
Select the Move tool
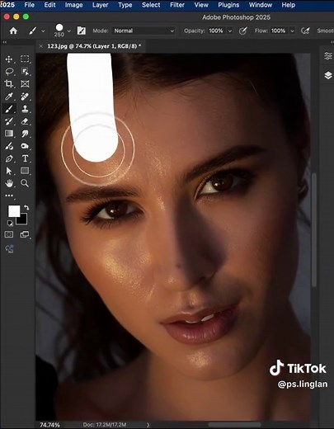click(9, 59)
